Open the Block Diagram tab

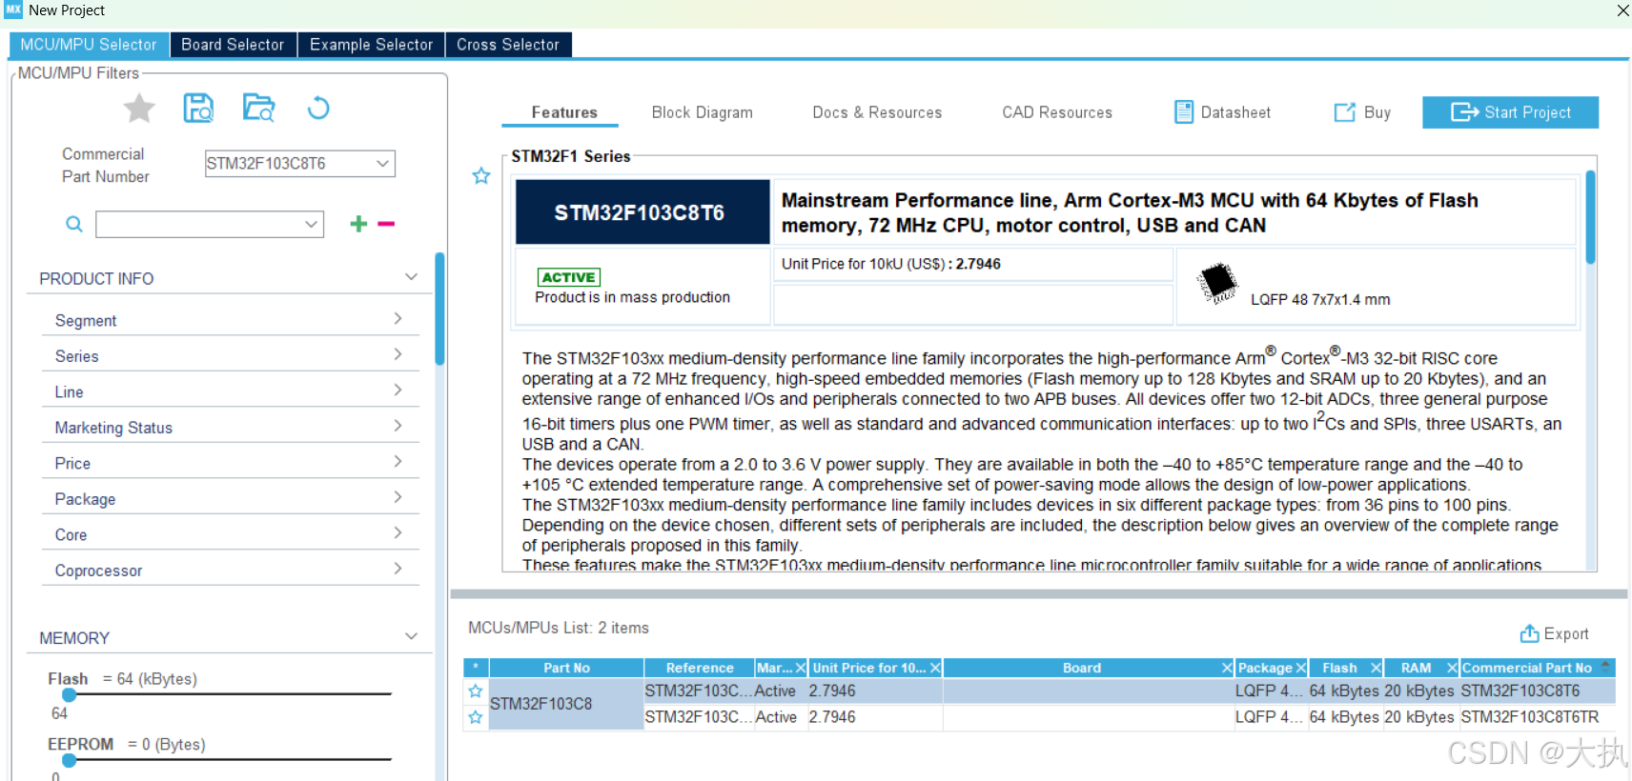703,112
